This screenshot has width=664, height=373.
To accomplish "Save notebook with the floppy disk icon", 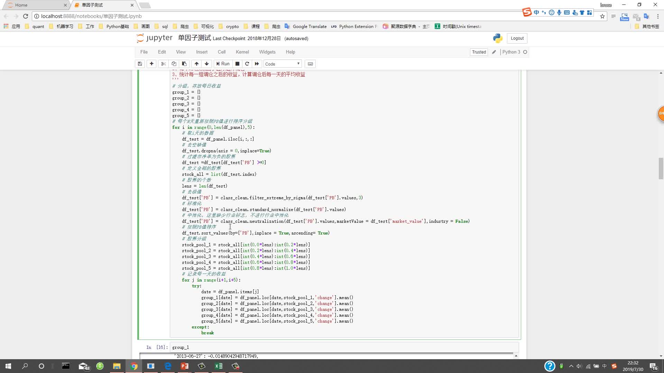I will coord(140,64).
